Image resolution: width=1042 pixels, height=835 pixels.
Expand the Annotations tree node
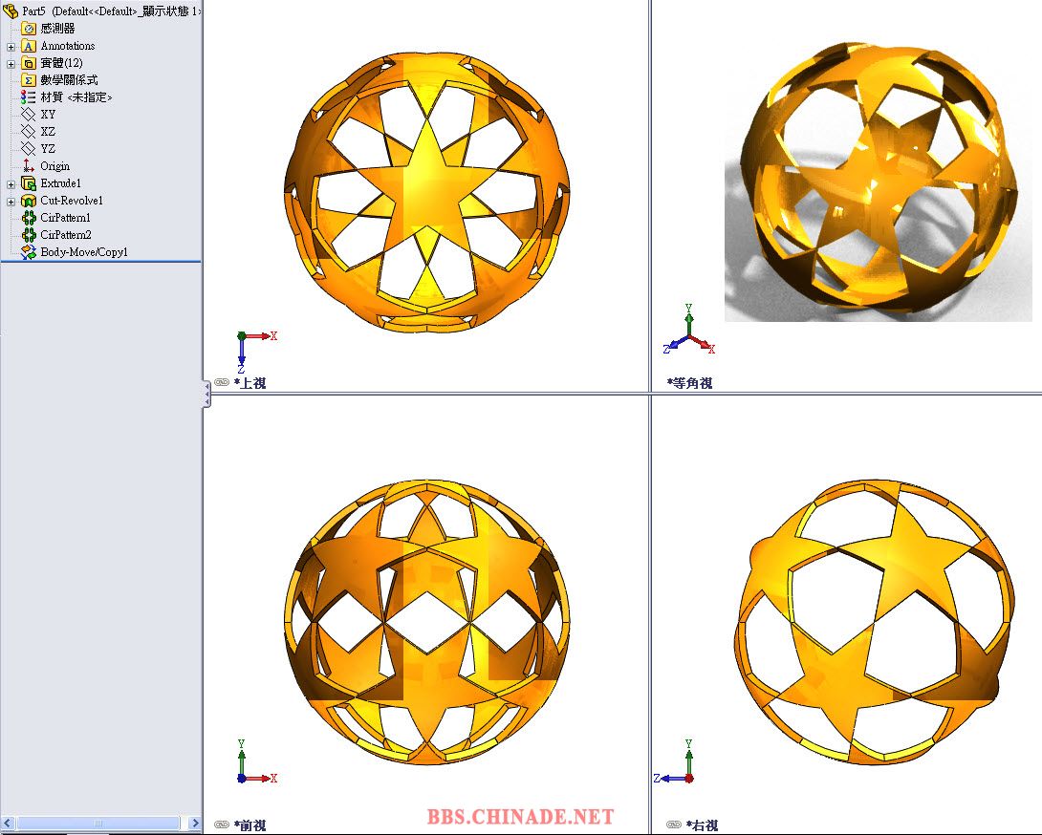tap(11, 47)
